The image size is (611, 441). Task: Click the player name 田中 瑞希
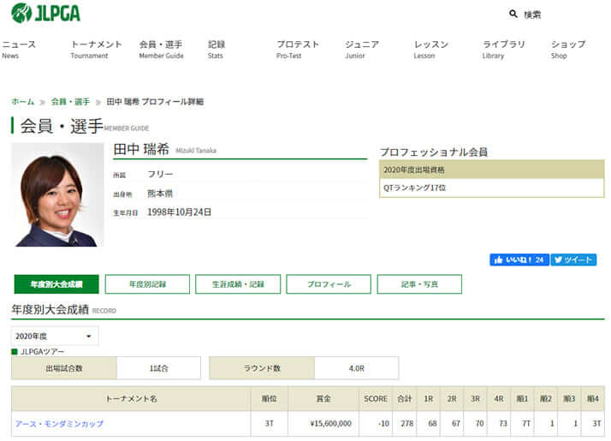pos(141,149)
